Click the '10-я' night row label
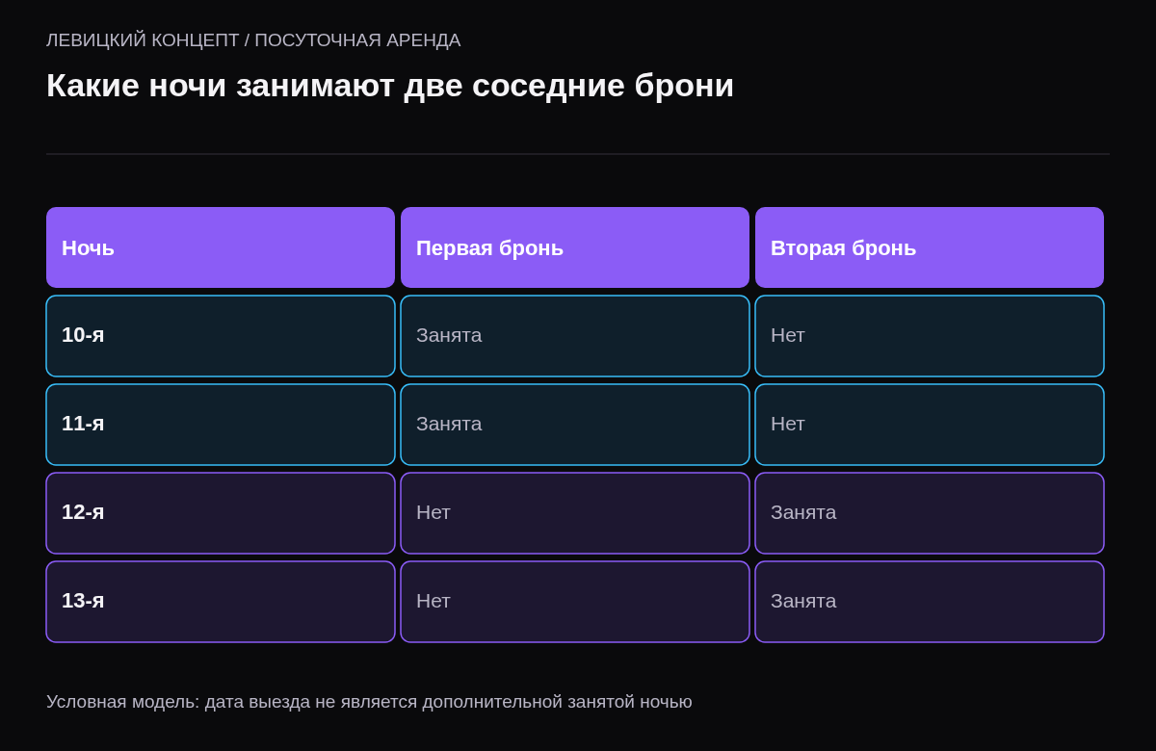 tap(221, 336)
